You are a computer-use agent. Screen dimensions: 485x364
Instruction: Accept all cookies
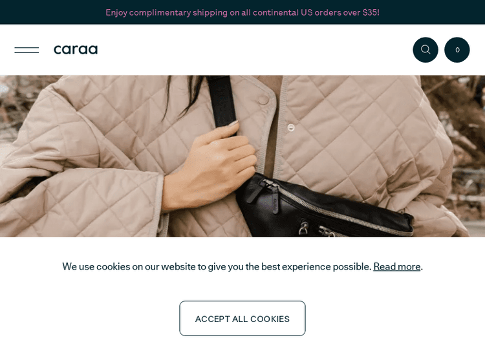click(242, 318)
